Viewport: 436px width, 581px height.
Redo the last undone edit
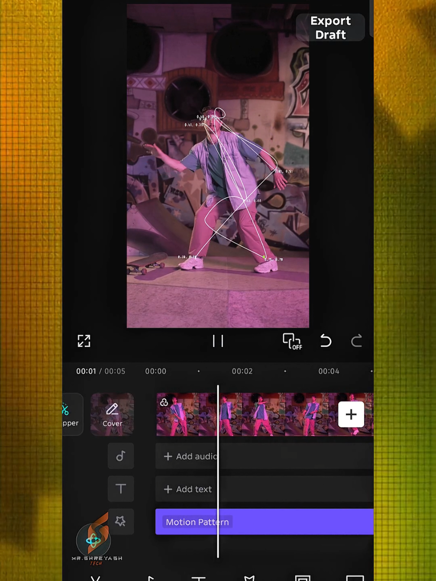pyautogui.click(x=357, y=341)
